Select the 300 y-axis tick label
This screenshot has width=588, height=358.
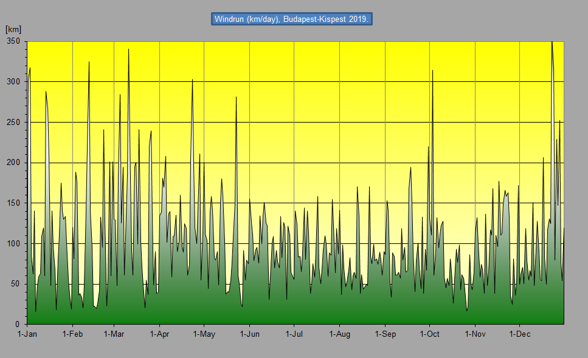[x=13, y=82]
